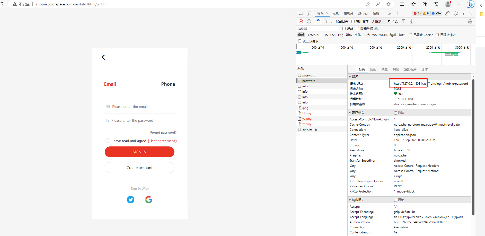The width and height of the screenshot is (485, 236).
Task: Click the stop recording network log button
Action: (301, 21)
